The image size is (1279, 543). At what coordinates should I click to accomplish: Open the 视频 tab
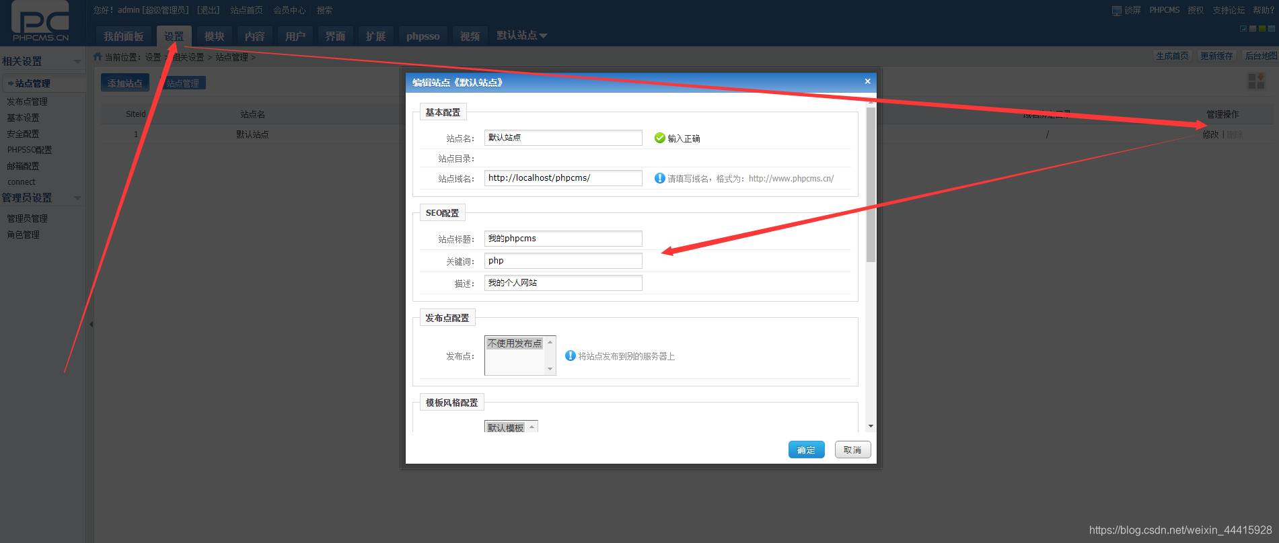(470, 36)
